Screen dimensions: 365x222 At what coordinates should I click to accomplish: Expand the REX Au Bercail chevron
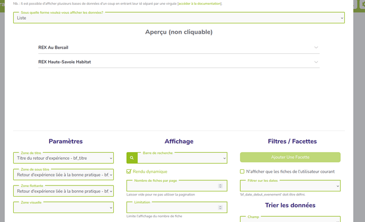pos(316,48)
